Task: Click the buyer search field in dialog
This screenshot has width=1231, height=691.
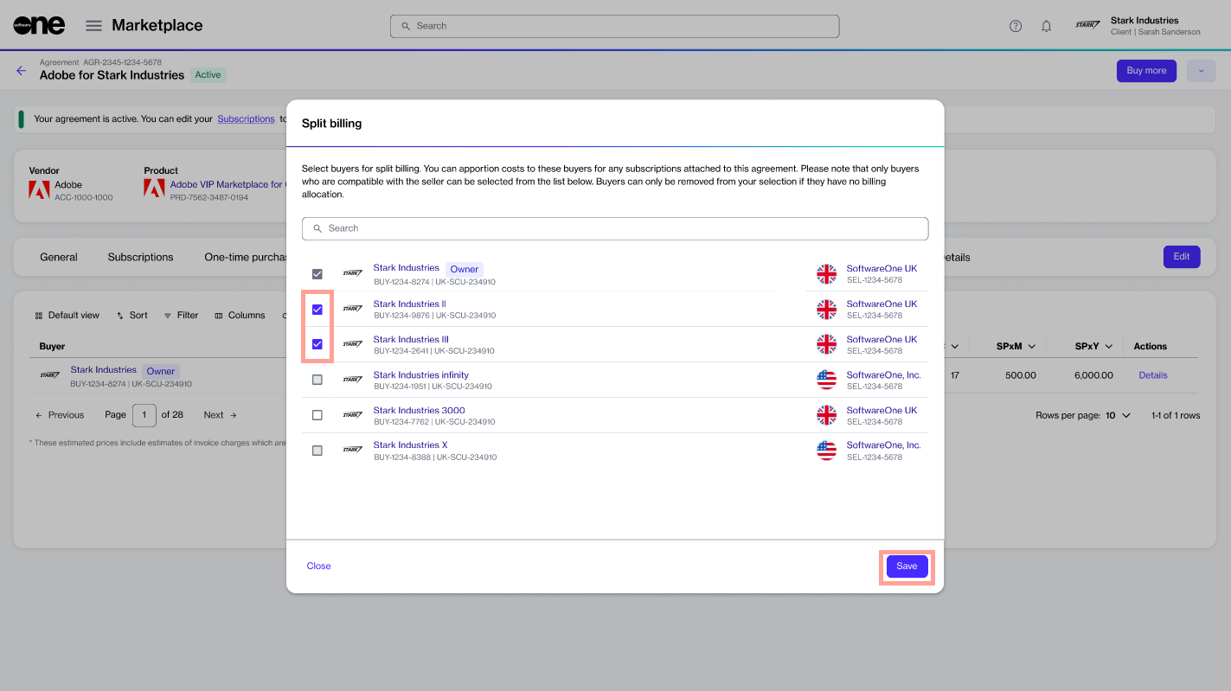Action: [615, 228]
